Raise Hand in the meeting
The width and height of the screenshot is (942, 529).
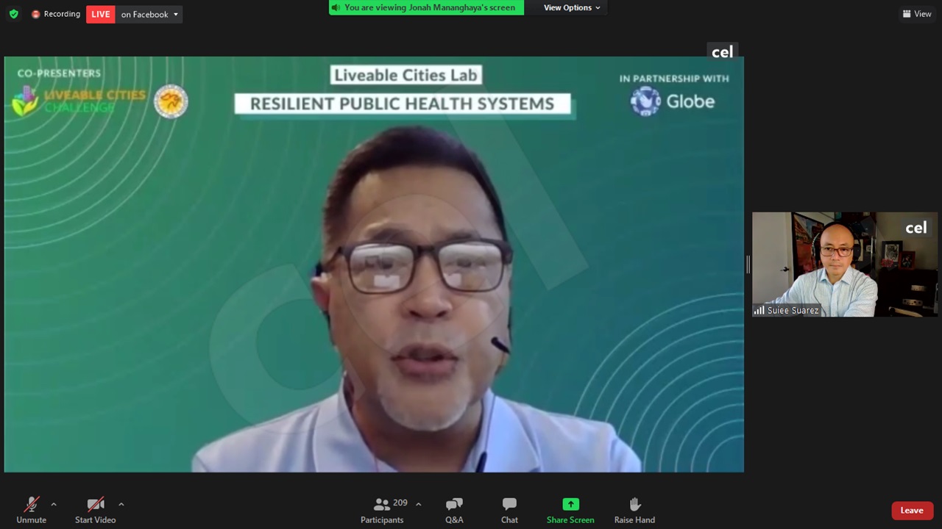click(634, 510)
